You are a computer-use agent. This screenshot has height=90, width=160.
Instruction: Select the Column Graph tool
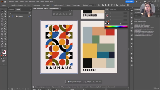click(2, 41)
